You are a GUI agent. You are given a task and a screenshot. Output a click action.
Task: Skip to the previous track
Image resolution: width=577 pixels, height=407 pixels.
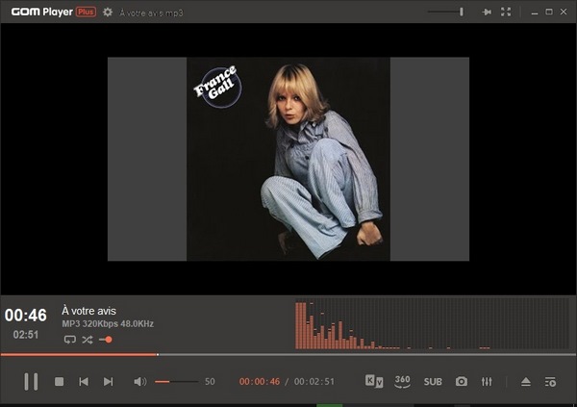coord(84,382)
